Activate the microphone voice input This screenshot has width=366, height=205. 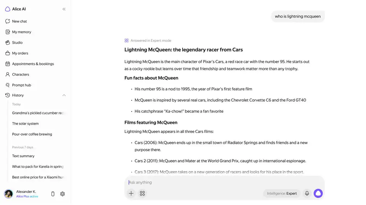pyautogui.click(x=307, y=193)
